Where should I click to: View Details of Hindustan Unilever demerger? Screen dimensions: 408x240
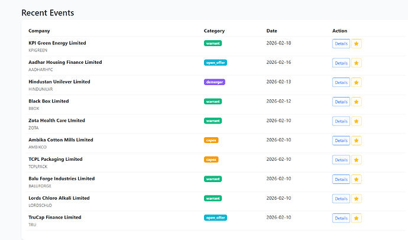[341, 83]
